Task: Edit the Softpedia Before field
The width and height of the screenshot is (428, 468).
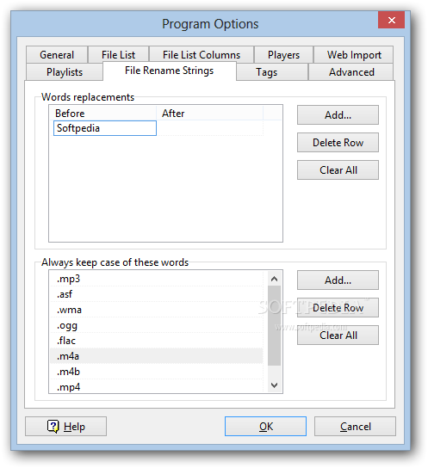Action: pos(105,128)
